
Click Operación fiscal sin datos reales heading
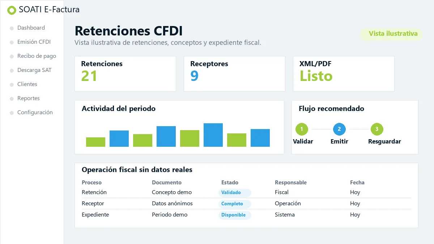(137, 170)
